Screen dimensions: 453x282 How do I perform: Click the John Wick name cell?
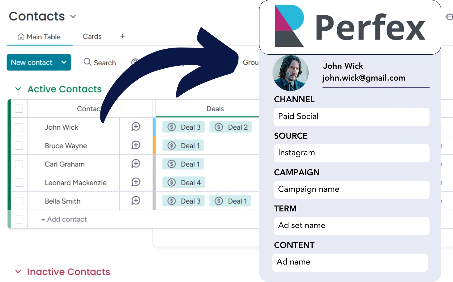coord(61,127)
